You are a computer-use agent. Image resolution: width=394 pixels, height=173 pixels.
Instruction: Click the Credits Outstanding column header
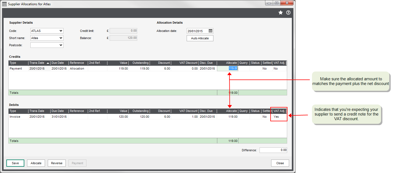tap(139, 63)
